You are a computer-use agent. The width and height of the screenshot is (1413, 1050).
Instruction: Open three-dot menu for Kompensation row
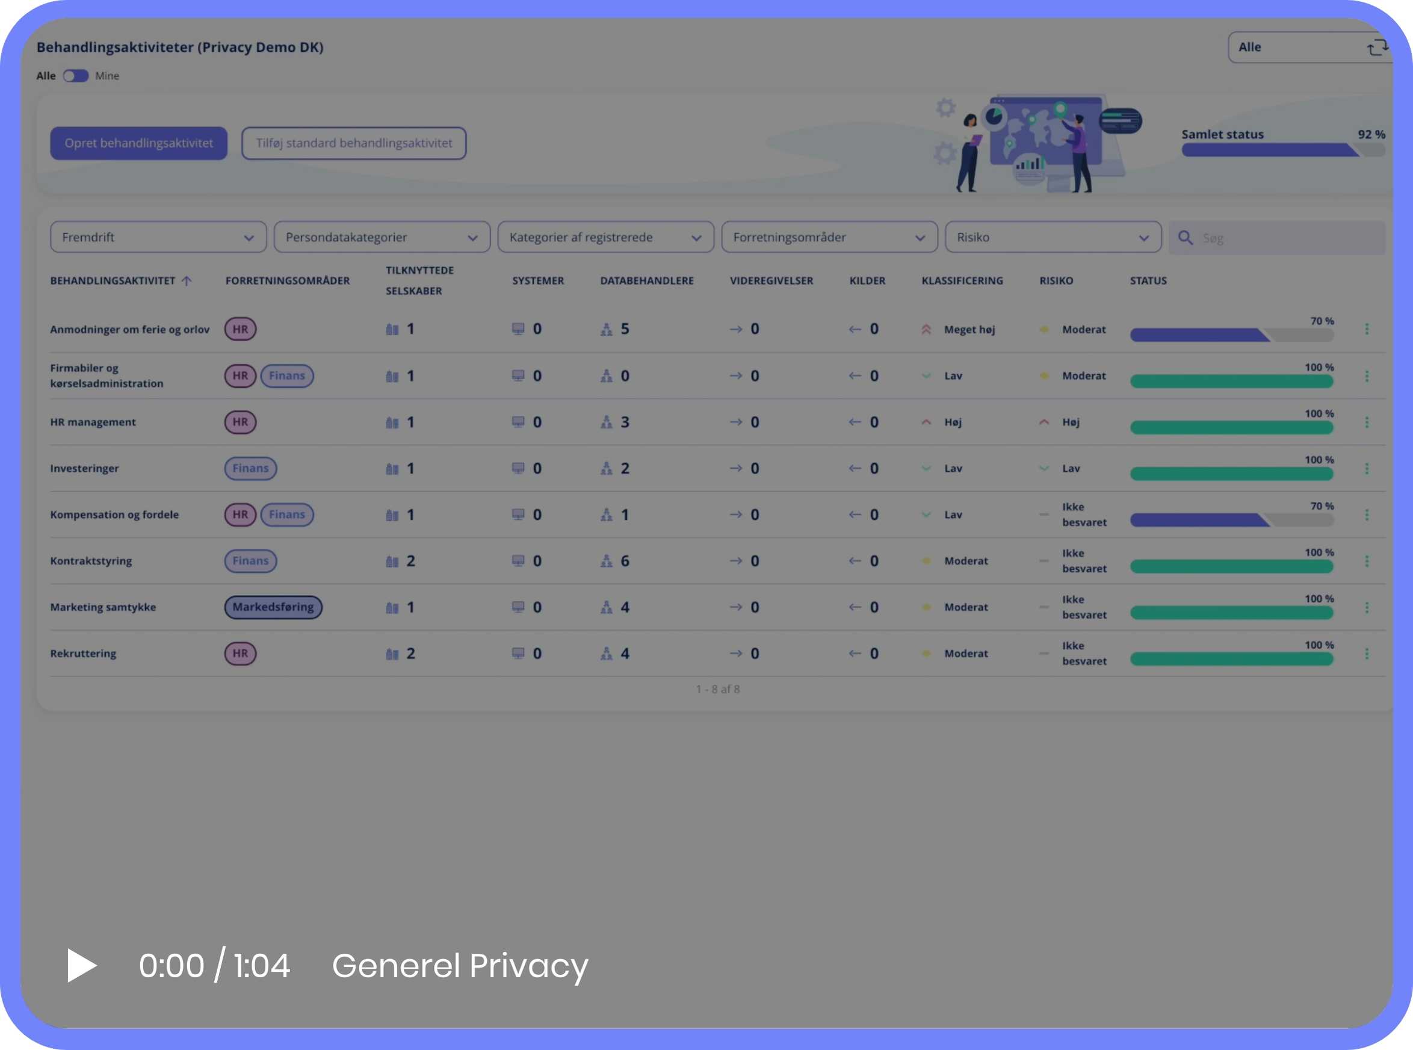(x=1367, y=515)
